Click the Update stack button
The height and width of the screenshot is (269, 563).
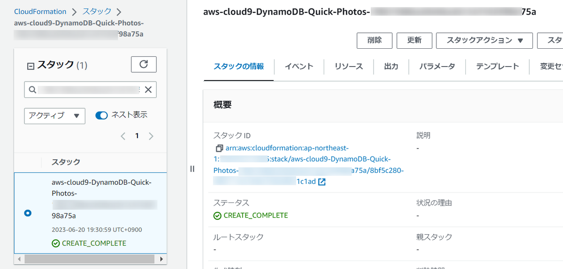[x=414, y=40]
